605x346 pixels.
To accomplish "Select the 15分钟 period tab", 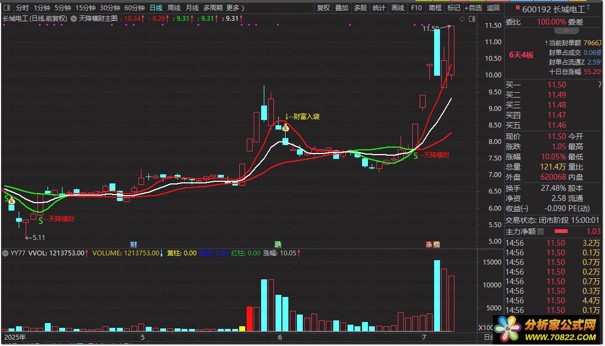I will tap(85, 7).
